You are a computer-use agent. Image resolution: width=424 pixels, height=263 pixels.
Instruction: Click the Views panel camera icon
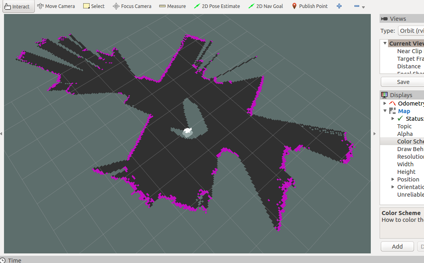(384, 19)
